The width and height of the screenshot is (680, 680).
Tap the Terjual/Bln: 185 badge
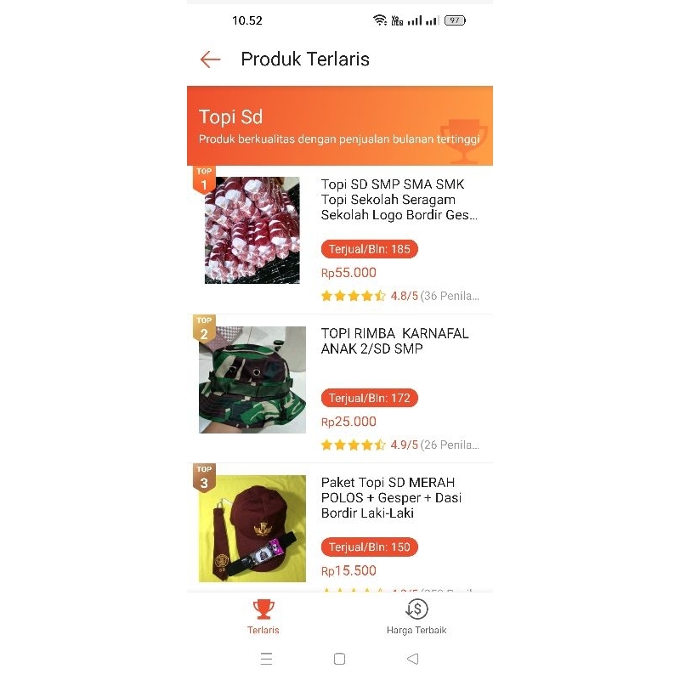pos(370,249)
